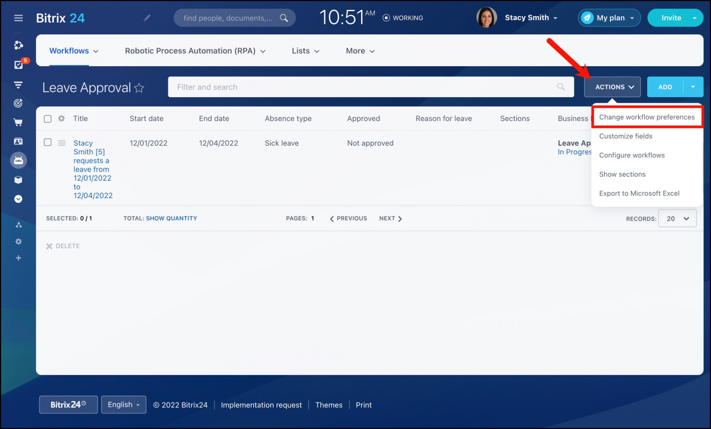Screen dimensions: 711x429
Task: Open the hamburger main menu
Action: pos(18,18)
